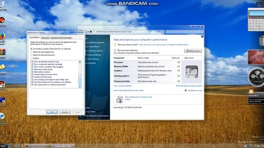The image size is (264, 148).
Task: Open the Data Execution Prevention tab
Action: pyautogui.click(x=61, y=38)
